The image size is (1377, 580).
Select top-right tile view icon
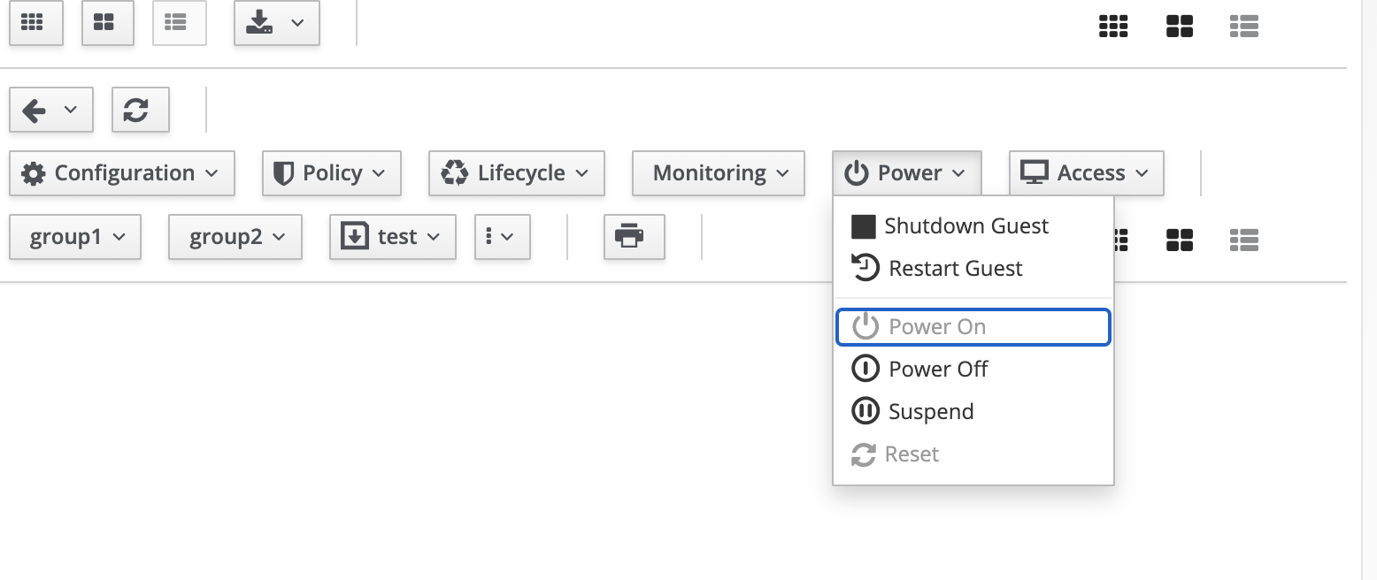coord(1180,27)
